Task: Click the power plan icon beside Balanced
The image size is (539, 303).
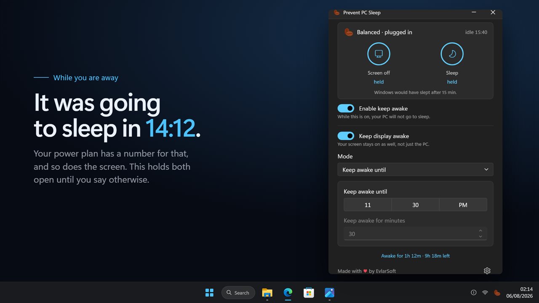Action: click(x=349, y=32)
